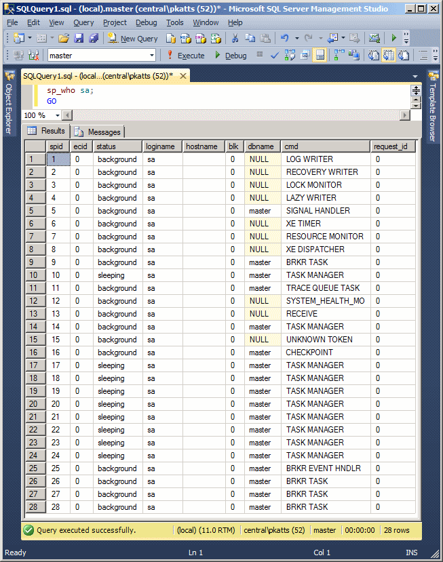443x562 pixels.
Task: Expand the Template Browser side panel
Action: (433, 107)
